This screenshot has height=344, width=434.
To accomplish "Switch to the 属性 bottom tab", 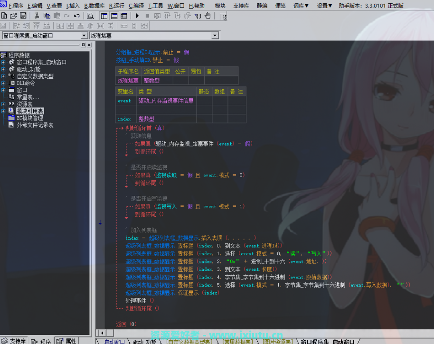I will [x=66, y=341].
